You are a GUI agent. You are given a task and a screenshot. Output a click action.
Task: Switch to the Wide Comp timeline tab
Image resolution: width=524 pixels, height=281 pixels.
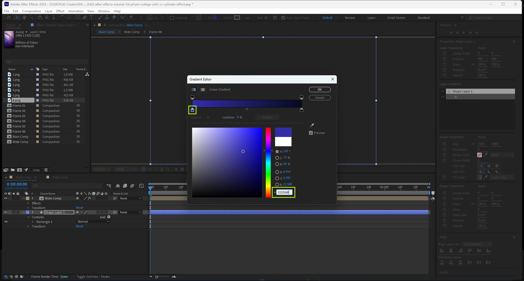pyautogui.click(x=60, y=177)
